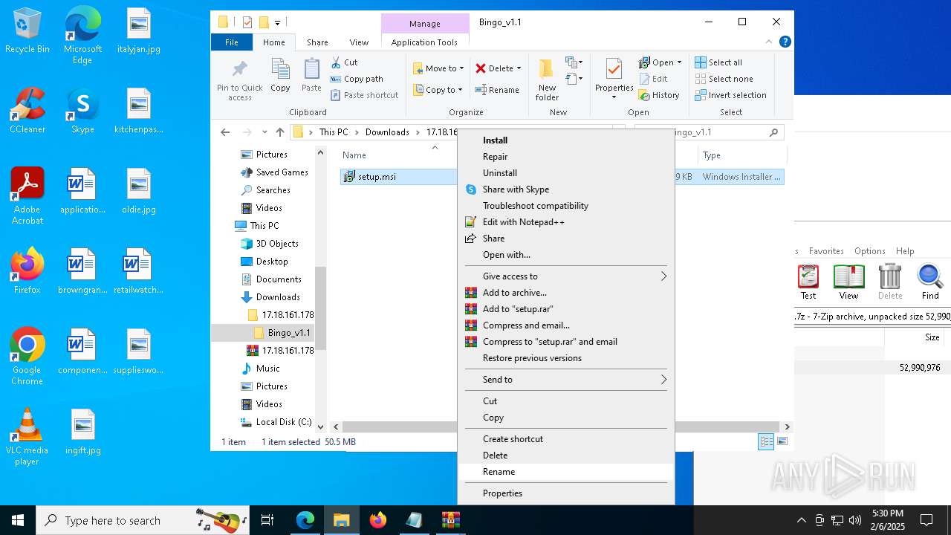Click Select all in ribbon

(718, 62)
